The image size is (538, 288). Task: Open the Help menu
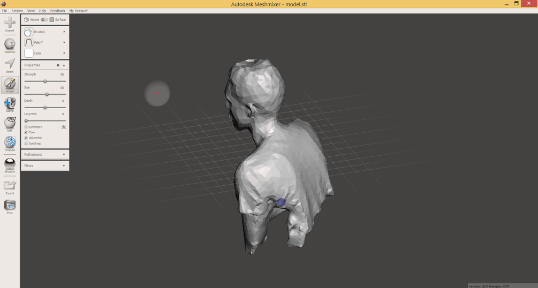[42, 11]
